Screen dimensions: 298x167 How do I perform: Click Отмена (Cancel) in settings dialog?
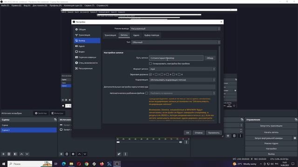click(199, 133)
